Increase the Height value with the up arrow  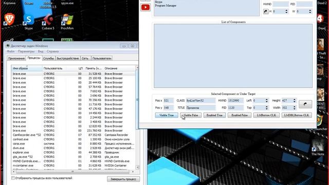point(294,99)
